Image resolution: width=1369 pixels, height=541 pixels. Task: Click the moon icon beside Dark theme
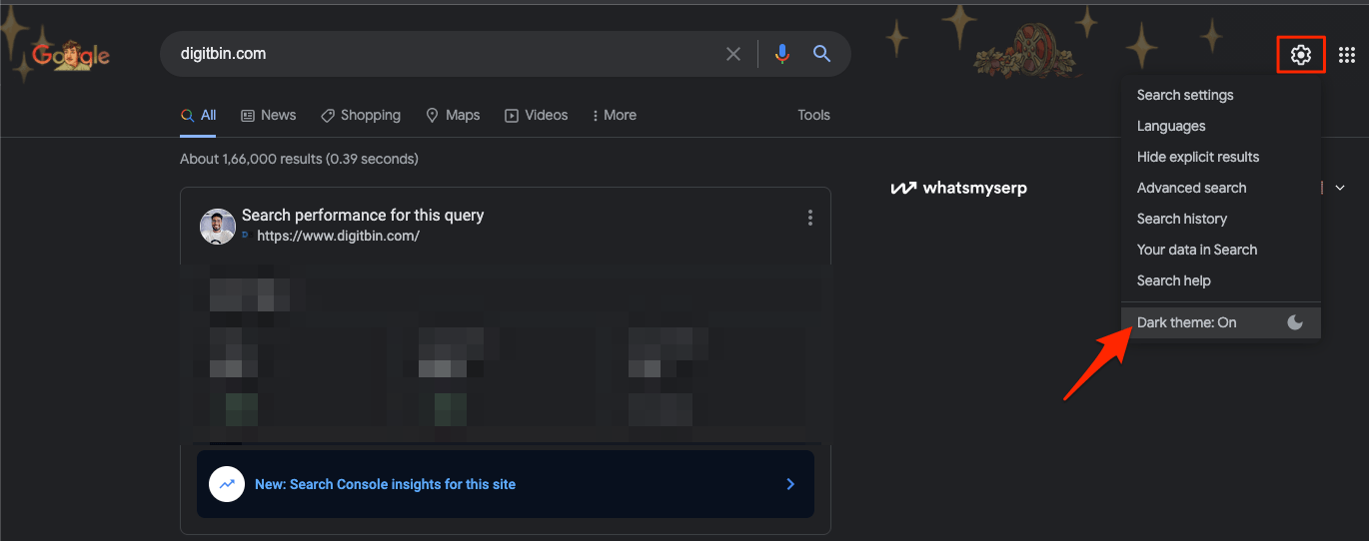tap(1295, 322)
